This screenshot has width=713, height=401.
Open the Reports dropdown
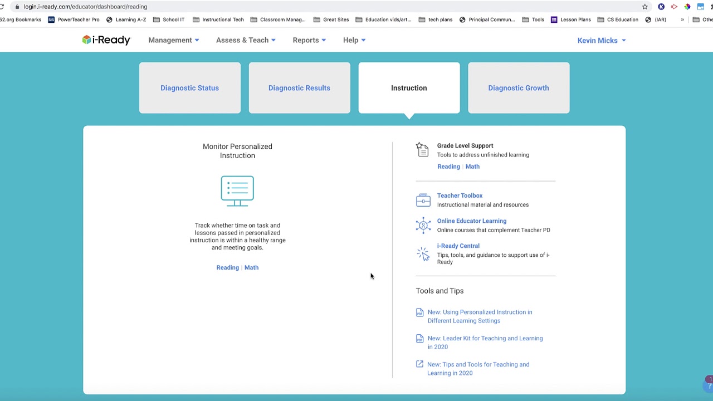309,40
